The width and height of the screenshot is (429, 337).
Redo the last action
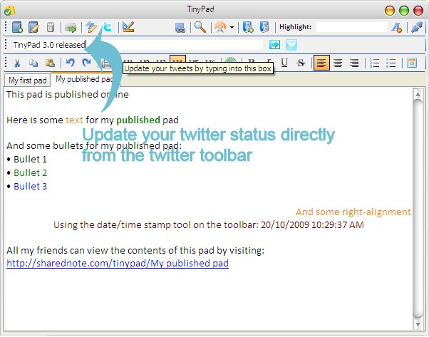click(x=87, y=63)
